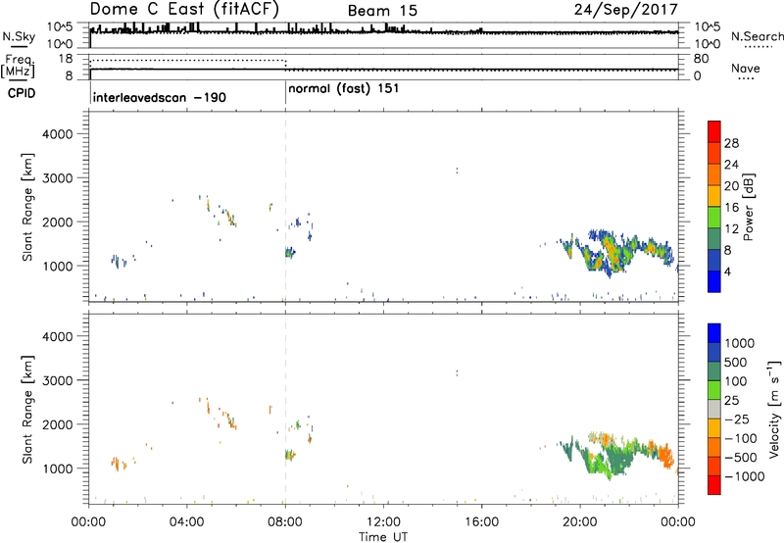Click the orange velocity echoes near 23:30
Screen dimensions: 784x543
pyautogui.click(x=665, y=455)
